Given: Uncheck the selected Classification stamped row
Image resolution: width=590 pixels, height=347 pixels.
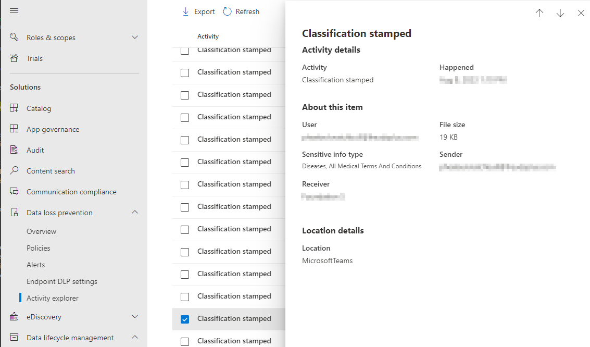Looking at the screenshot, I should pos(185,319).
